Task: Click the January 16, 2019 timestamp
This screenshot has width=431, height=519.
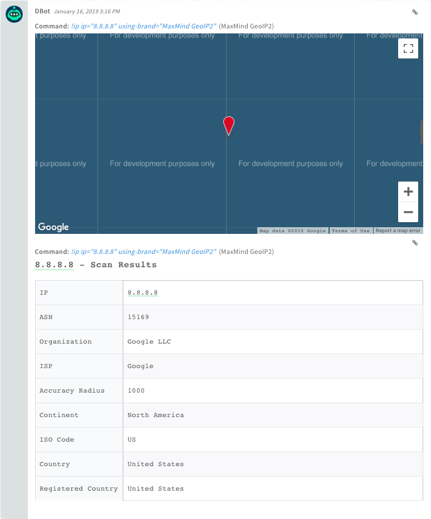Action: pos(87,12)
